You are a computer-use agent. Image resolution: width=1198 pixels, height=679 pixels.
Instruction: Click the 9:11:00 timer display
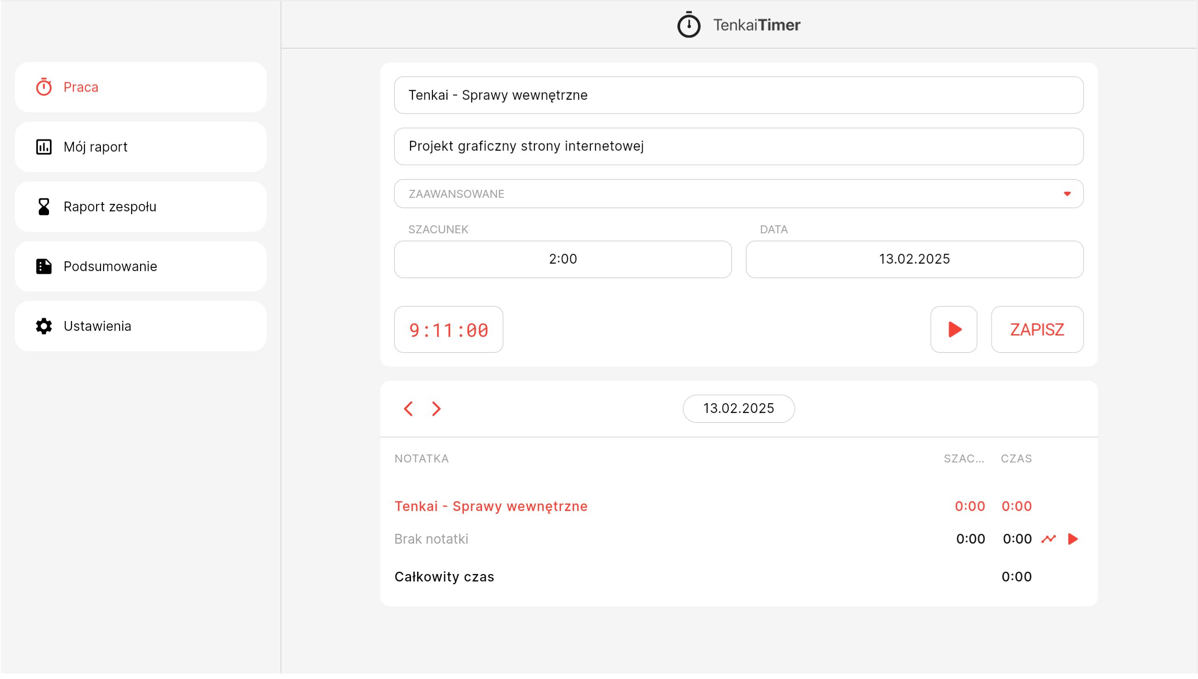coord(449,329)
